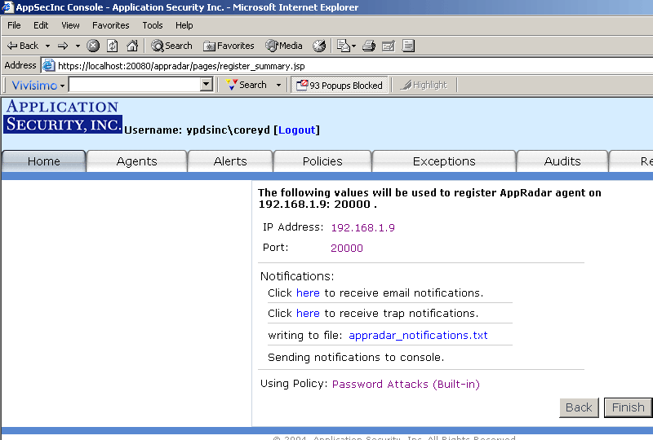Go to browser Home page icon

pos(132,46)
